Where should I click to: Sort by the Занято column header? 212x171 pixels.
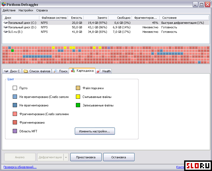tap(96, 18)
